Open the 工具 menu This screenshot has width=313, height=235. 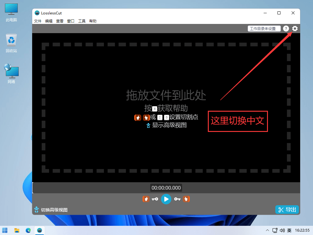click(x=82, y=21)
